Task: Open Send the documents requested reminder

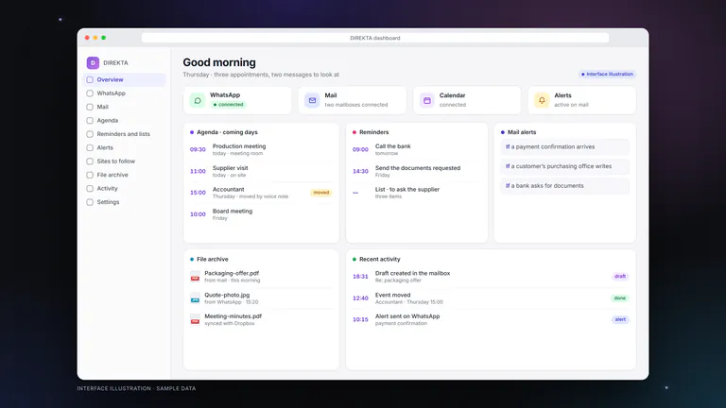Action: [x=417, y=171]
